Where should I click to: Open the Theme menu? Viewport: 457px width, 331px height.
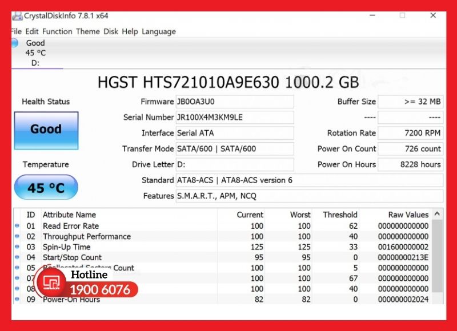88,31
